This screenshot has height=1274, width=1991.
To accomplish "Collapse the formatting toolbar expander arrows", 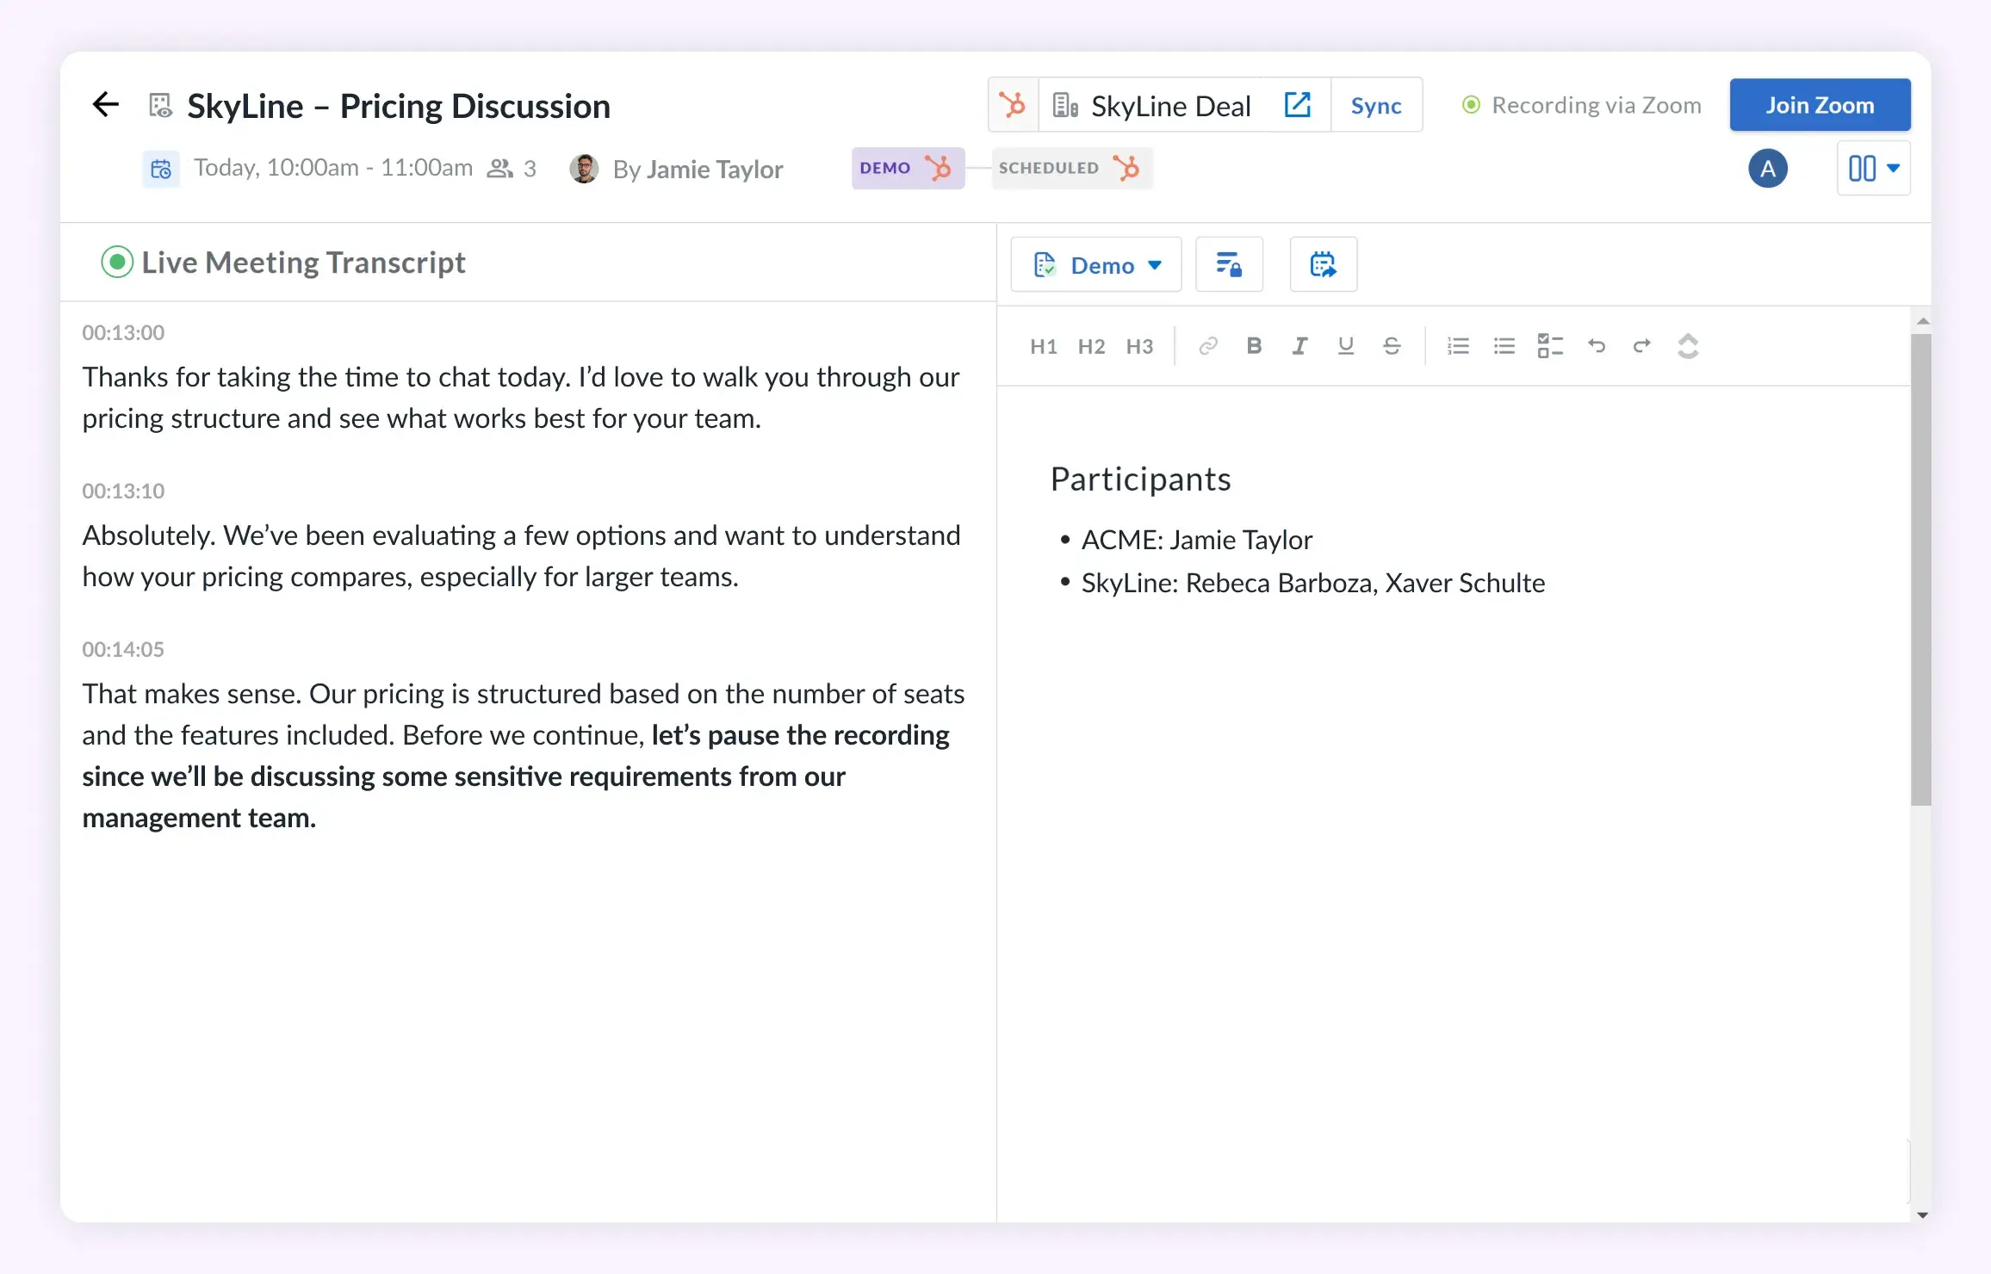I will tap(1688, 346).
